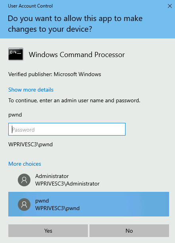Click the Verified publisher Microsoft Windows text
Viewport: 175px width, 243px height.
click(x=55, y=75)
